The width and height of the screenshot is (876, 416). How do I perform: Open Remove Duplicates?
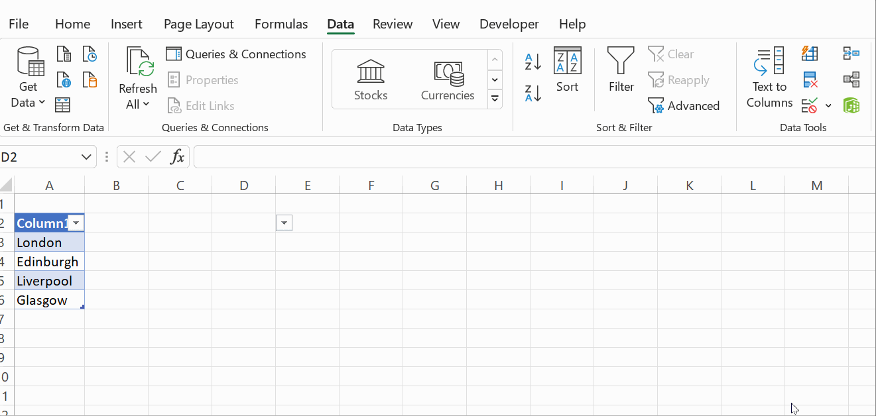[x=810, y=79]
